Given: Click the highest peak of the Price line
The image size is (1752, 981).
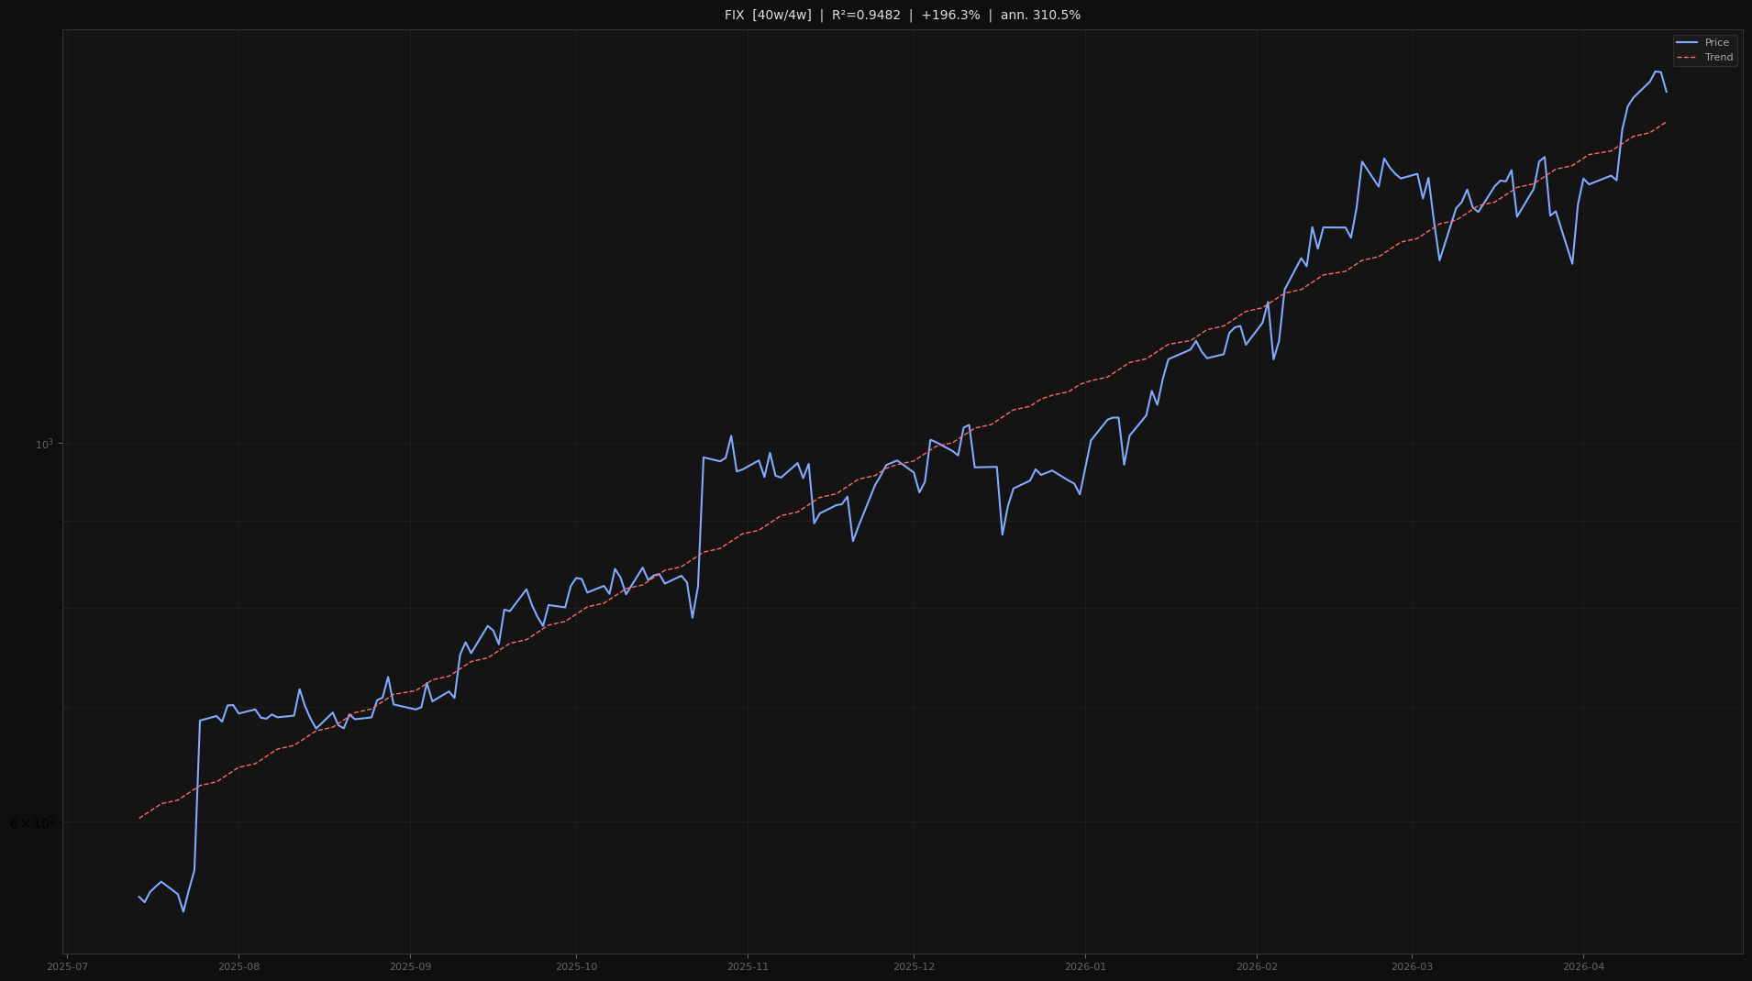Looking at the screenshot, I should tap(1657, 72).
